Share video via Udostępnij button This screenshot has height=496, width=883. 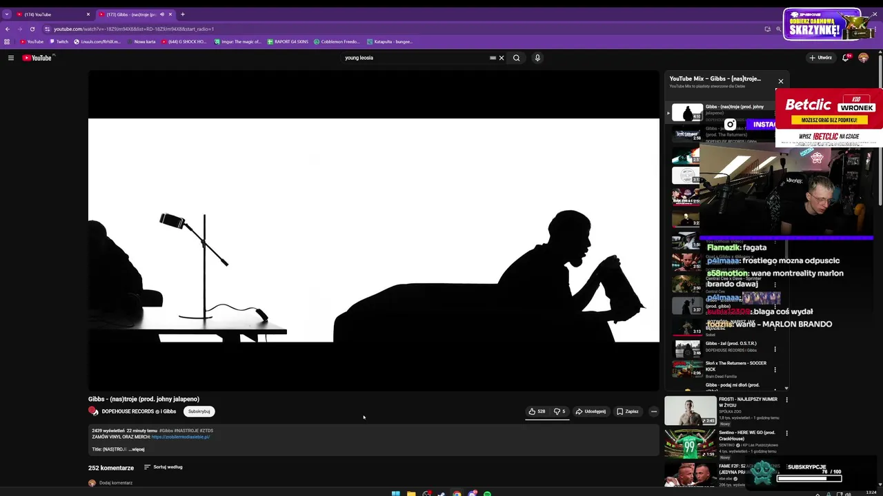pyautogui.click(x=591, y=411)
